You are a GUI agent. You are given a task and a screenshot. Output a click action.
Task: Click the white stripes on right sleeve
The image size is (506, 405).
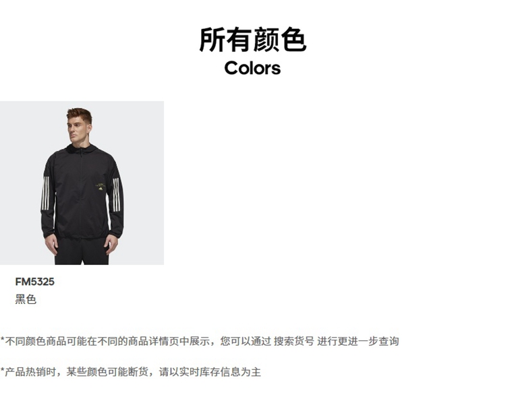(117, 195)
